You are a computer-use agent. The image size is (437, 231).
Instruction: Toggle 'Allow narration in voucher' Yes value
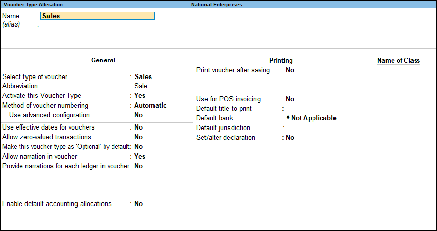coord(140,157)
